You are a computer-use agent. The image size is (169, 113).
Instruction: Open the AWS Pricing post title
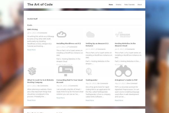coord(32,29)
